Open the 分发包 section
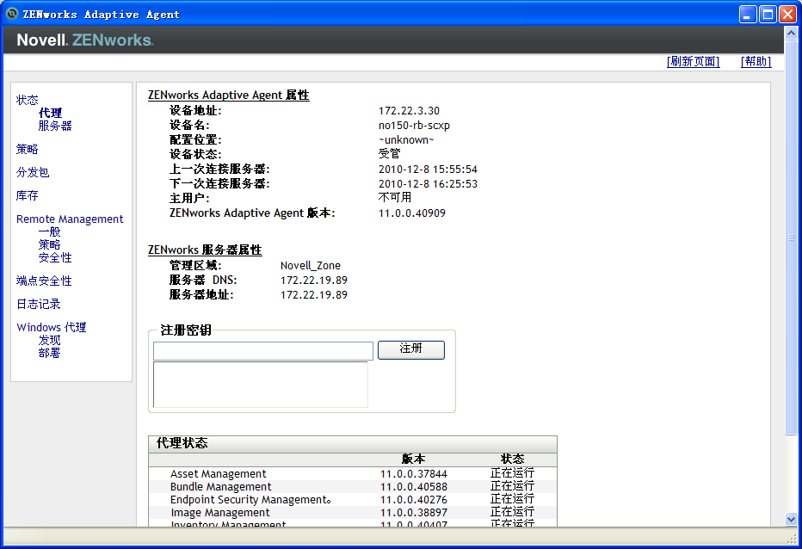802x549 pixels. click(x=33, y=172)
